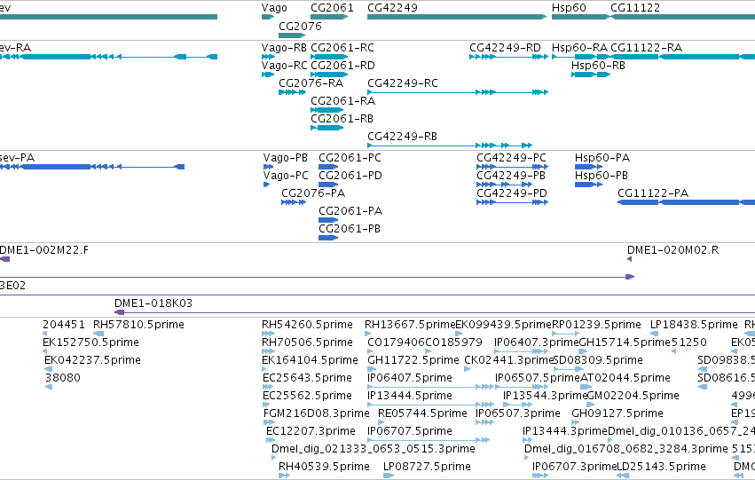Click protein CG42249-PB
The image size is (755, 480).
click(511, 176)
